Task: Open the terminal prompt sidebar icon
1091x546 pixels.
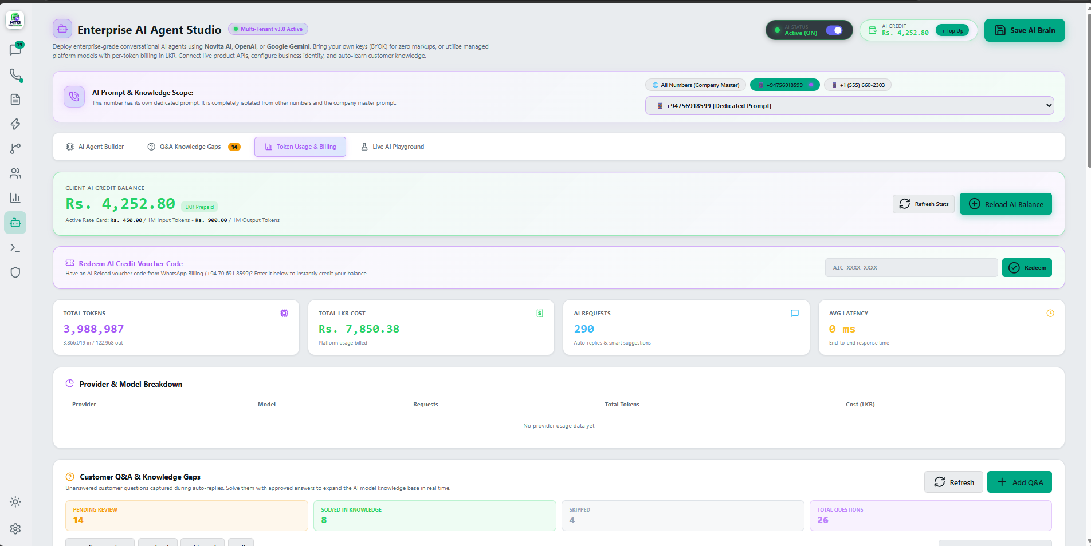Action: pyautogui.click(x=15, y=248)
